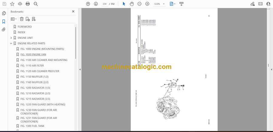Go to FIG. 1160 MUFFLER (2/2)

click(35, 82)
